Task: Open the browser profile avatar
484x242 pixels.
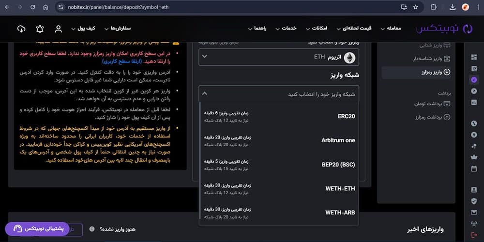Action: pyautogui.click(x=466, y=7)
